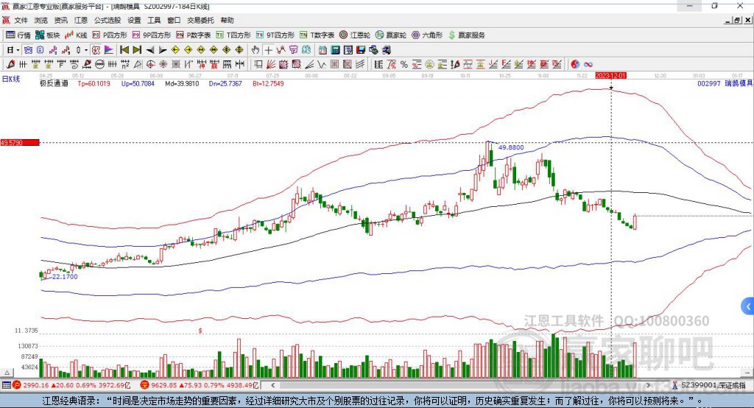Image resolution: width=754 pixels, height=408 pixels.
Task: Step chart forward with black right arrow
Action: [x=163, y=50]
